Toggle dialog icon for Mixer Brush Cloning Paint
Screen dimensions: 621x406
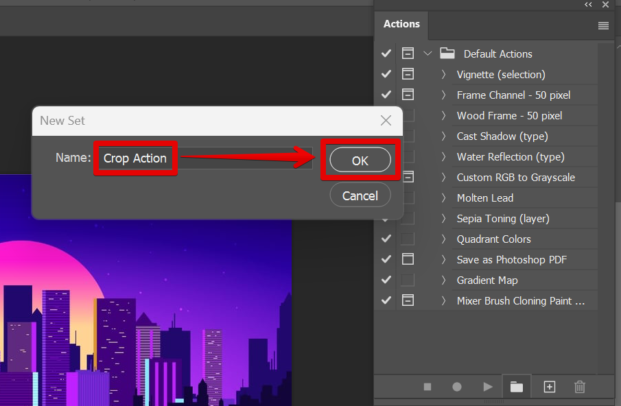click(408, 300)
